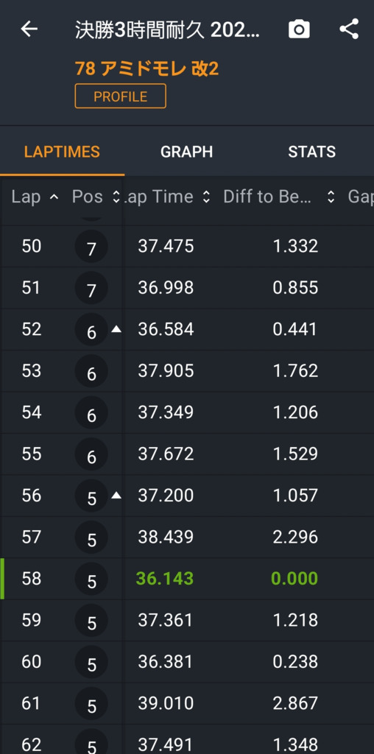Open the PROFILE button
Screen dimensions: 374x754
[120, 96]
